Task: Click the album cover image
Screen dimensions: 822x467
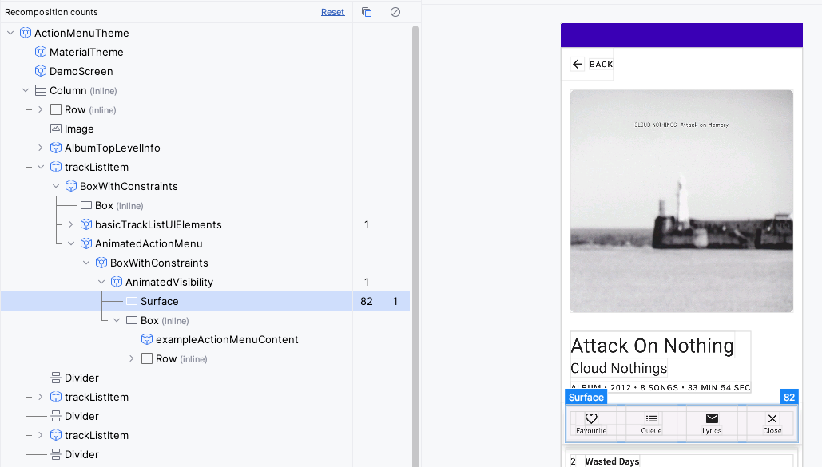Action: click(681, 201)
